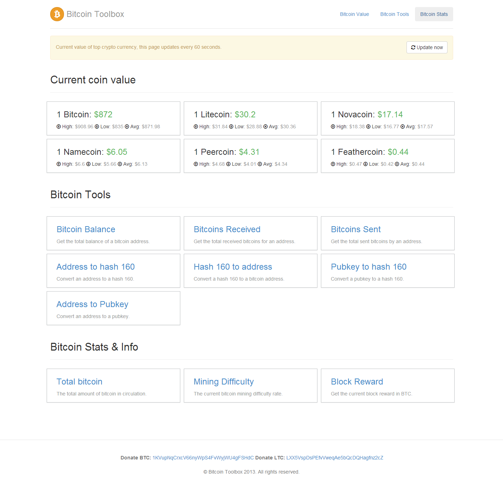
Task: Click the High up-arrow icon in Novacoin card
Action: click(x=333, y=127)
